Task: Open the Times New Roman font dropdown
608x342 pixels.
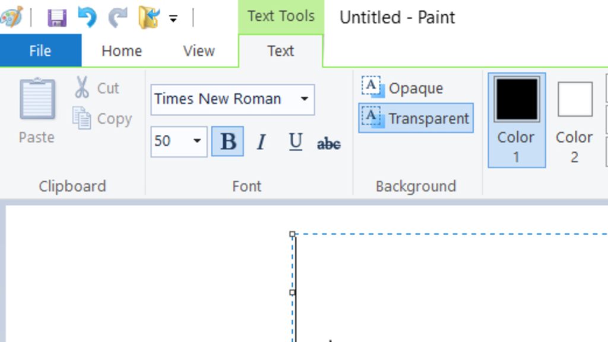Action: tap(304, 99)
